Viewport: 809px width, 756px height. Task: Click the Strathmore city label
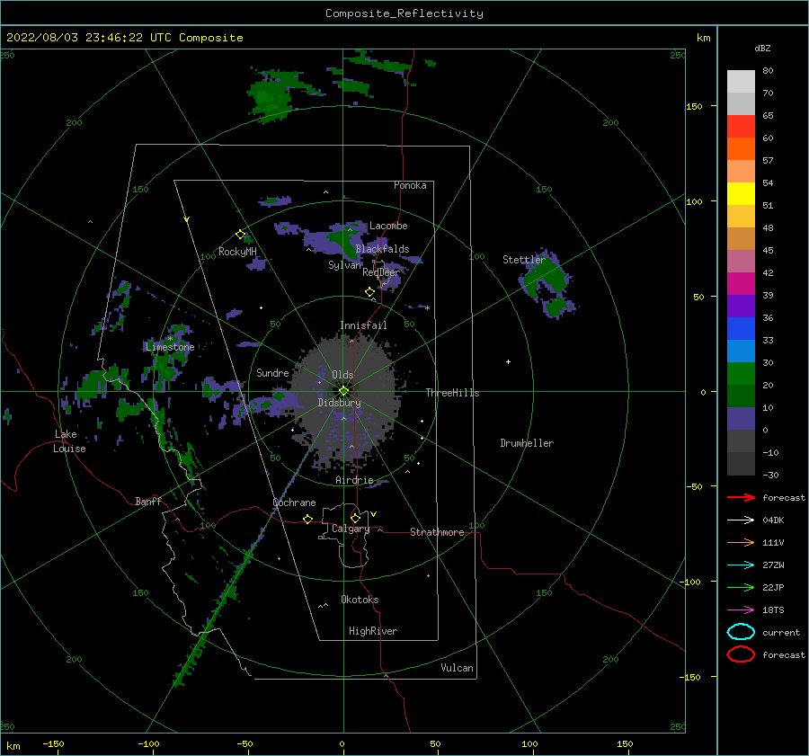tap(437, 532)
